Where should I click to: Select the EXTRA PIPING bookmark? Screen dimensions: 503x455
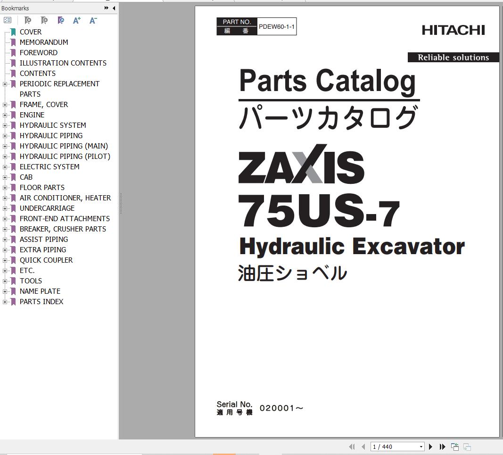pos(43,250)
